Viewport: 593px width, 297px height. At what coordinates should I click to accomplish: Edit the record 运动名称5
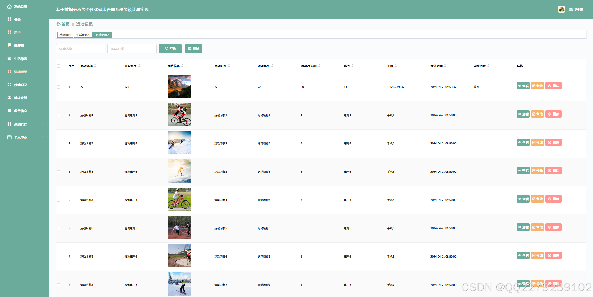[538, 227]
